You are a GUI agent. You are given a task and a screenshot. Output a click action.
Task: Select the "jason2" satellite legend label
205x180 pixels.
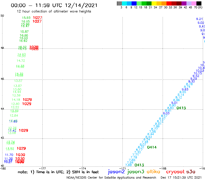tap(116, 172)
